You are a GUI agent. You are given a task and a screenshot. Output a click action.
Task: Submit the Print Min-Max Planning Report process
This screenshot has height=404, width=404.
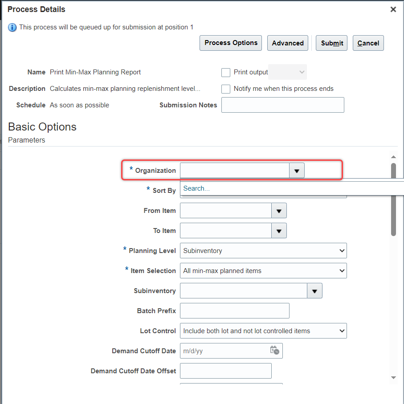tap(331, 43)
